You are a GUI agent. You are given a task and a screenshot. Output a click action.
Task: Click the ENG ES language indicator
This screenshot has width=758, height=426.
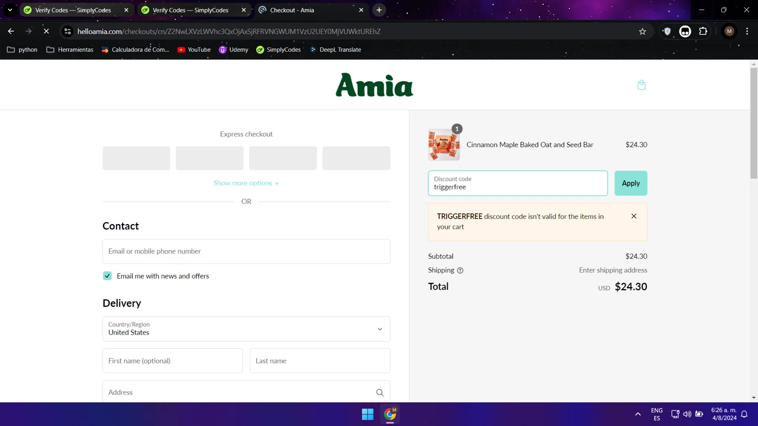656,414
